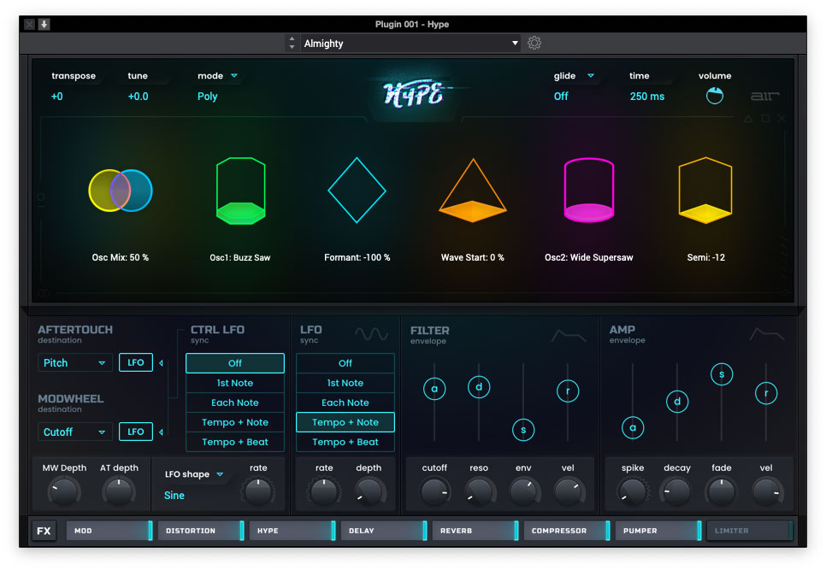Click the Formant diamond icon
Viewport: 826px width, 570px height.
(357, 190)
